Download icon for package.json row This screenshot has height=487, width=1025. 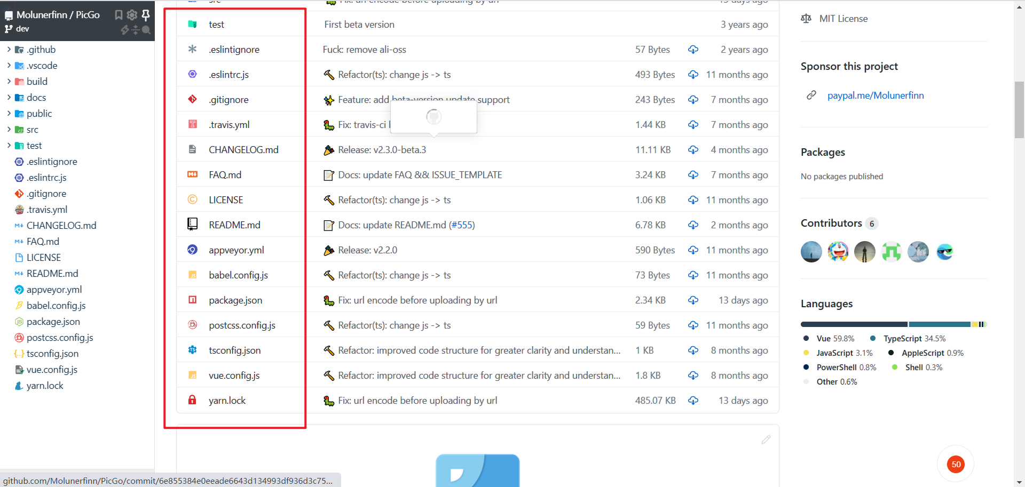[x=693, y=300]
